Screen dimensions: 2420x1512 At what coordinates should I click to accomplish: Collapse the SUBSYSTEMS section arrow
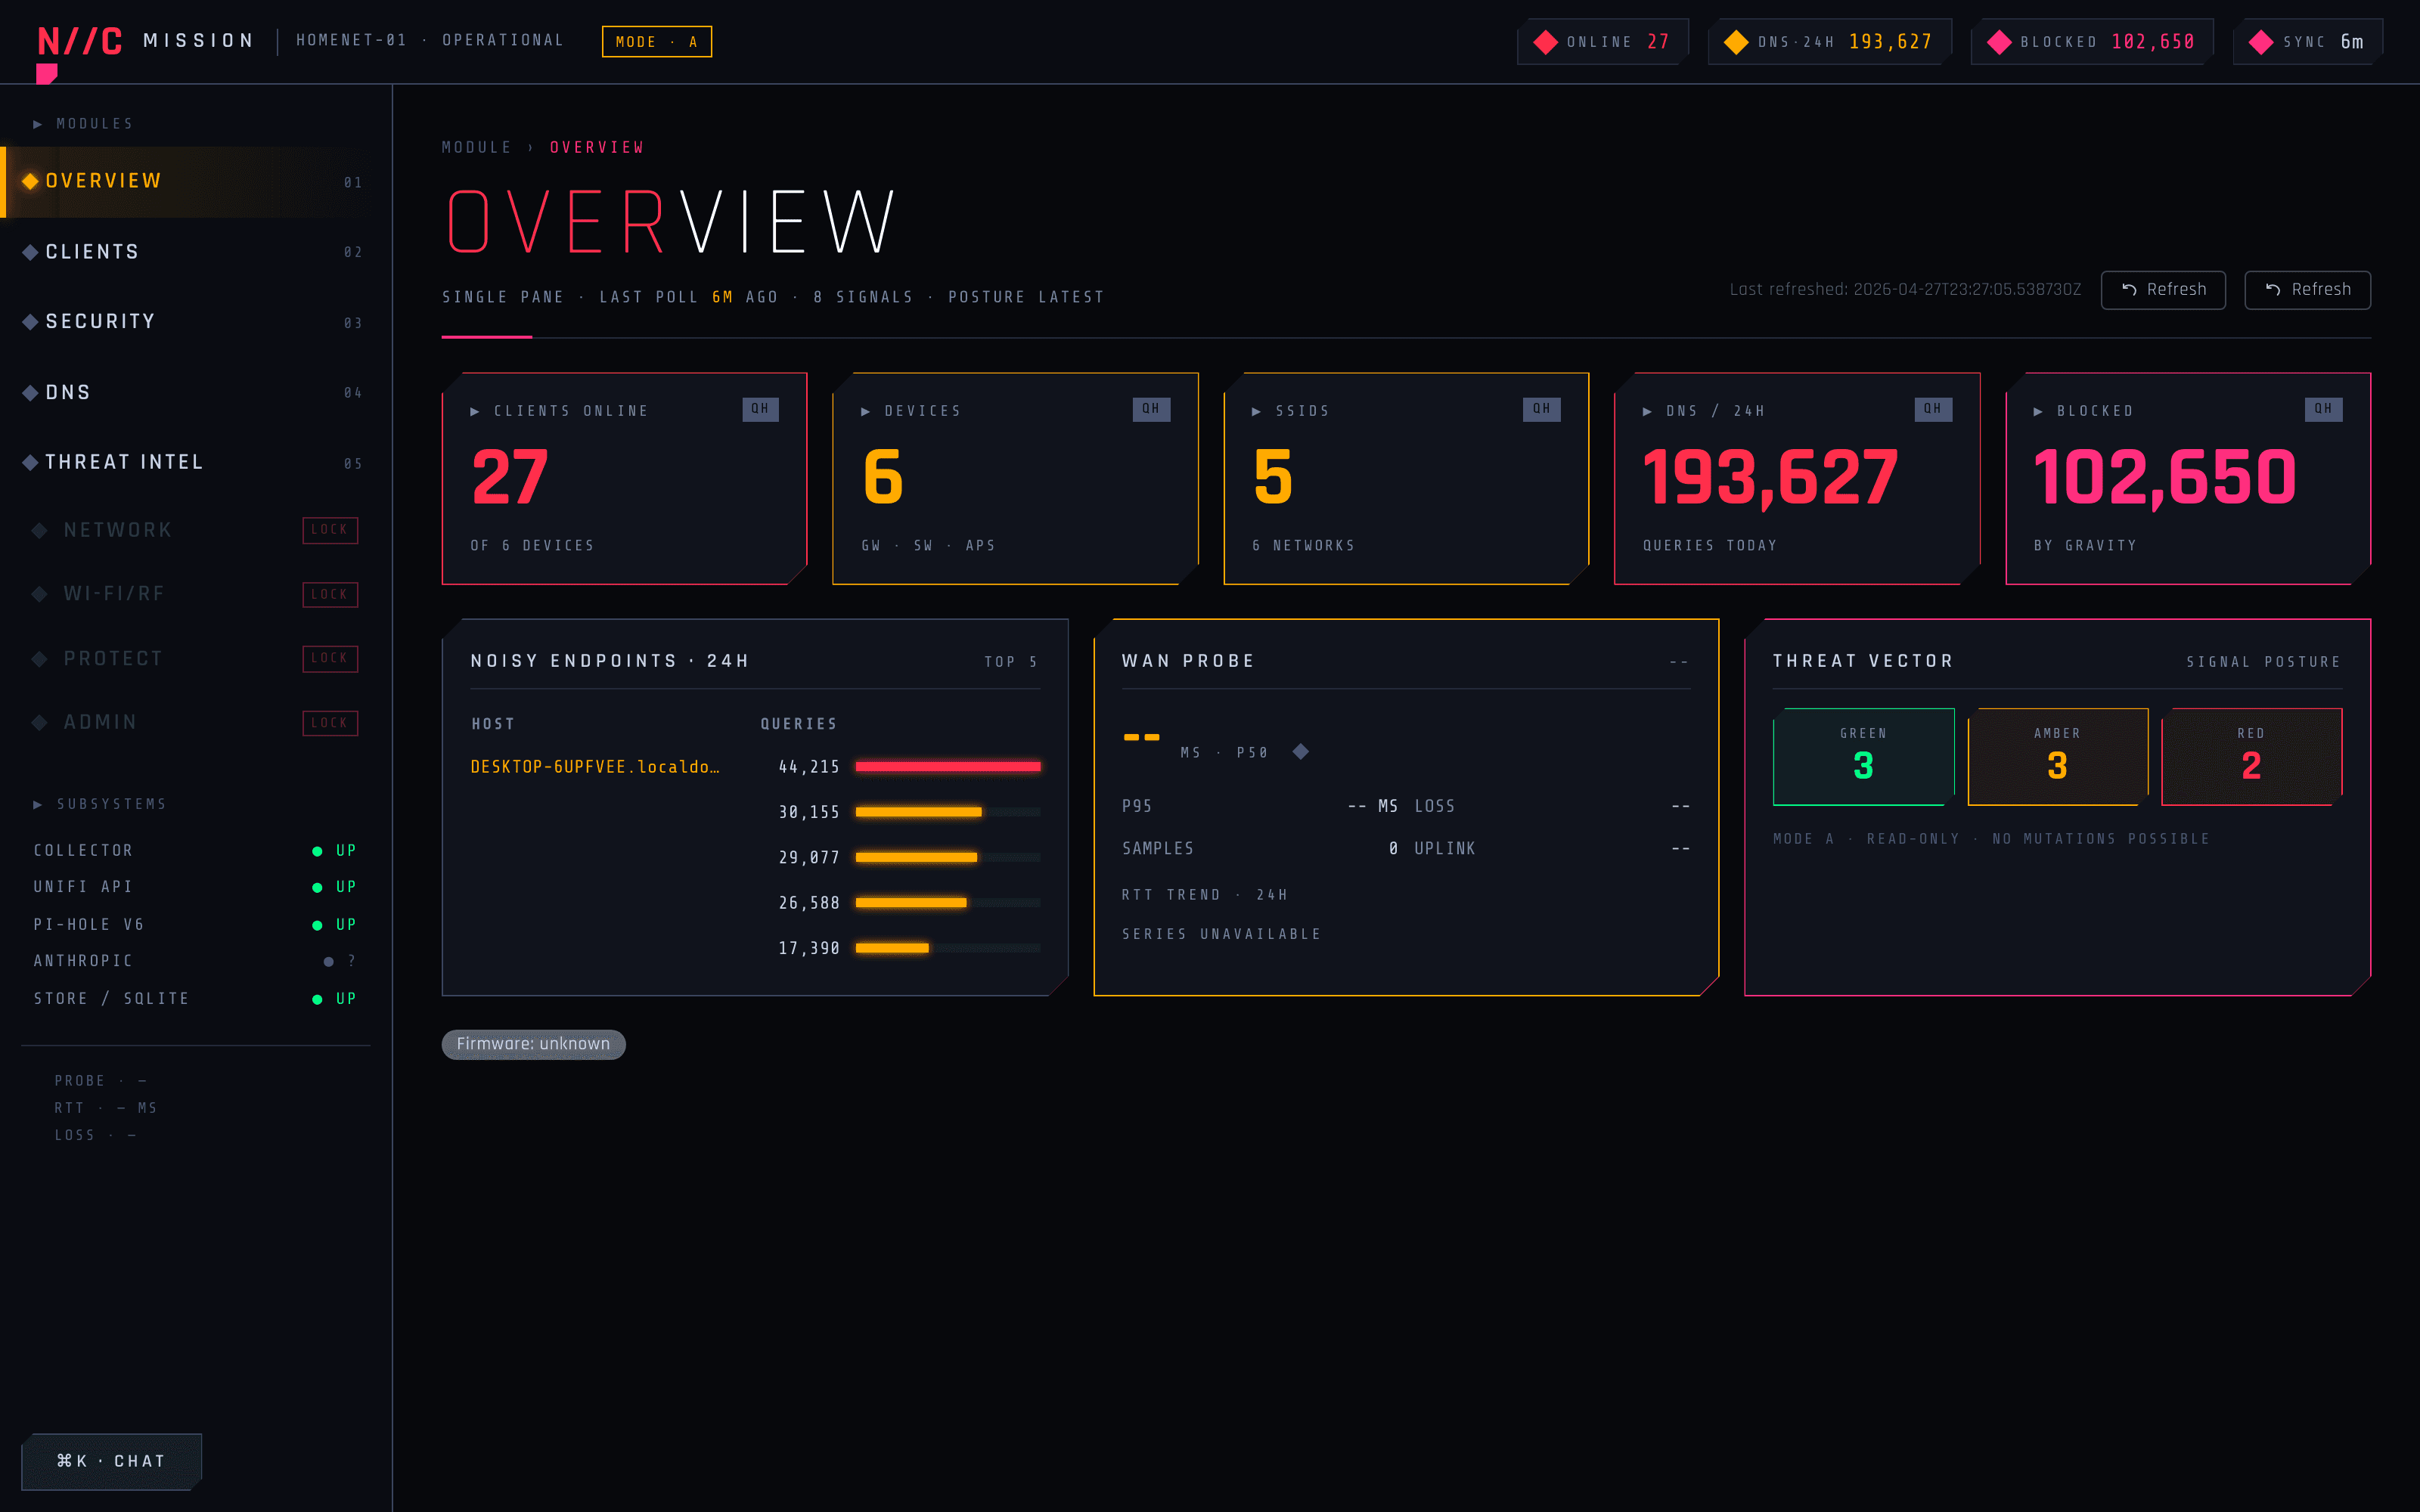click(x=38, y=804)
